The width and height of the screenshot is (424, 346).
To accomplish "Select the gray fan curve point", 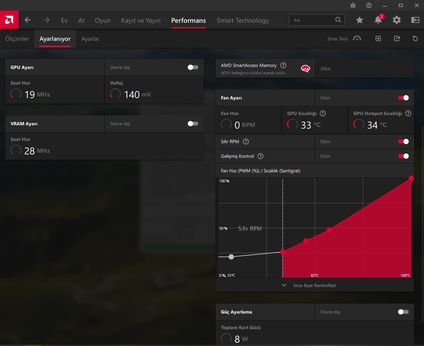I will point(231,257).
